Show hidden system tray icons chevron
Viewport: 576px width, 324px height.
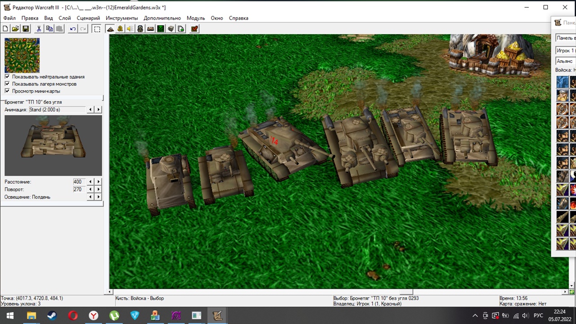click(475, 315)
